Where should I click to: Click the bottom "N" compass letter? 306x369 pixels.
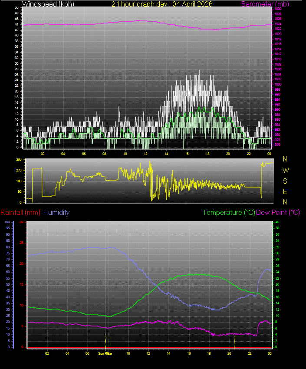click(x=285, y=202)
